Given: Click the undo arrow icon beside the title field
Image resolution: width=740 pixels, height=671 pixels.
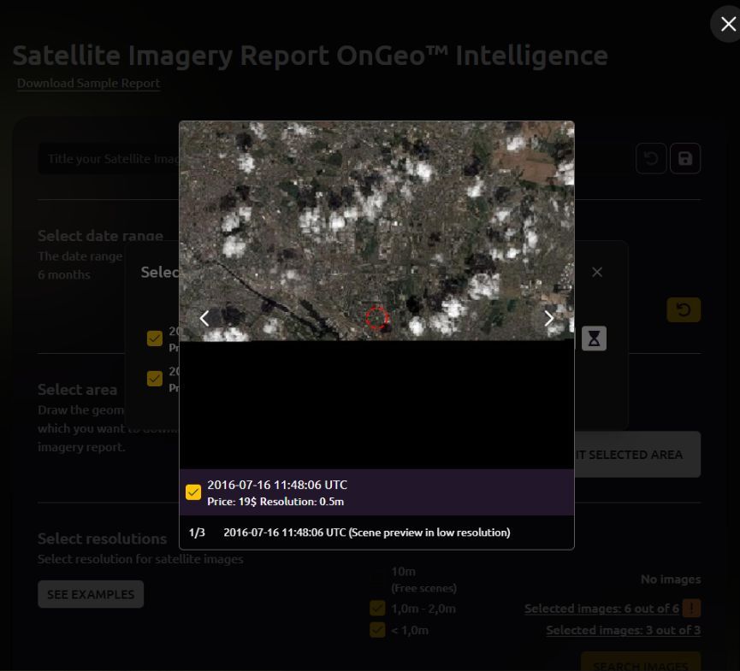Looking at the screenshot, I should coord(651,159).
